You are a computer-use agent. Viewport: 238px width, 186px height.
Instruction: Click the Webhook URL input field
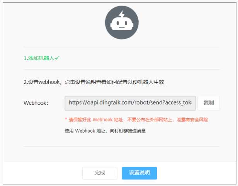pyautogui.click(x=130, y=103)
